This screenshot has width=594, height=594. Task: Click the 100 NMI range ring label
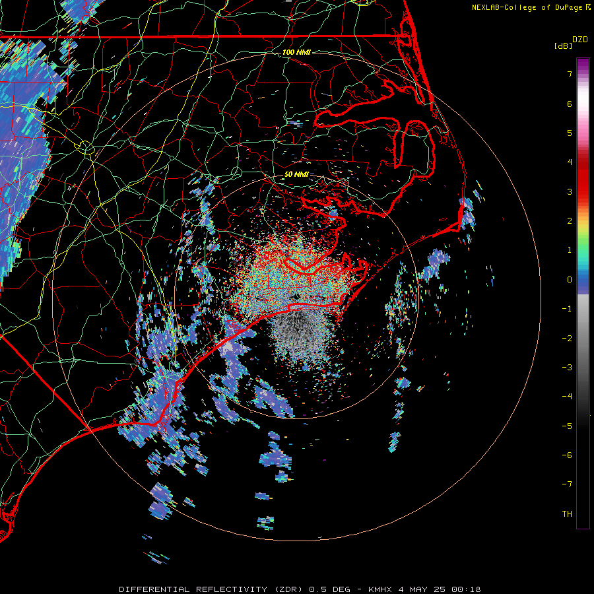(296, 52)
